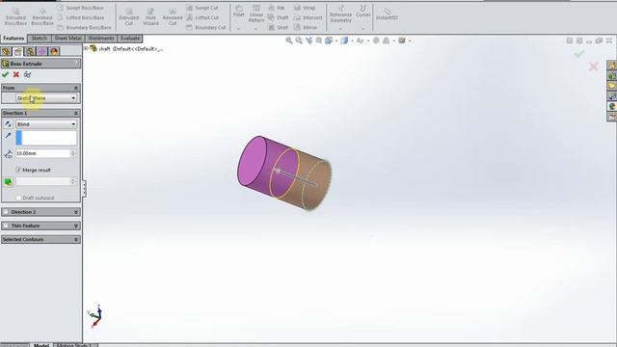617x347 pixels.
Task: Expand the shaft tree item
Action: [86, 48]
